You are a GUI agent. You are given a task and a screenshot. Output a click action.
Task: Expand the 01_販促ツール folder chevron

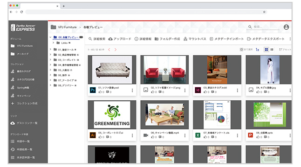50,50
